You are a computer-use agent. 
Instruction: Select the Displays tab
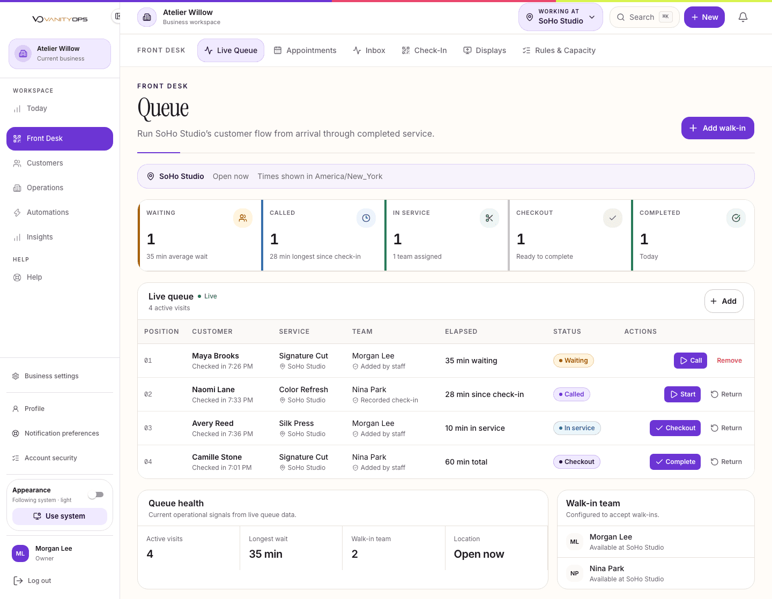pos(485,50)
